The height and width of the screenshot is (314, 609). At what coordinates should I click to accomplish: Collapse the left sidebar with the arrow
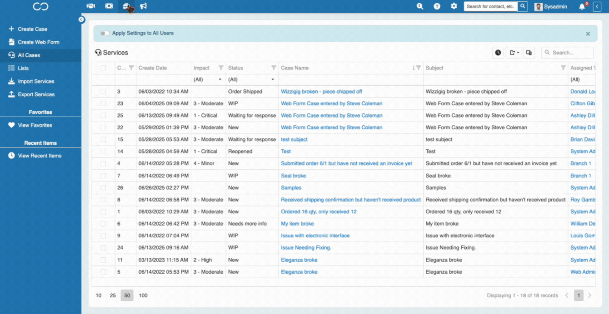81,20
